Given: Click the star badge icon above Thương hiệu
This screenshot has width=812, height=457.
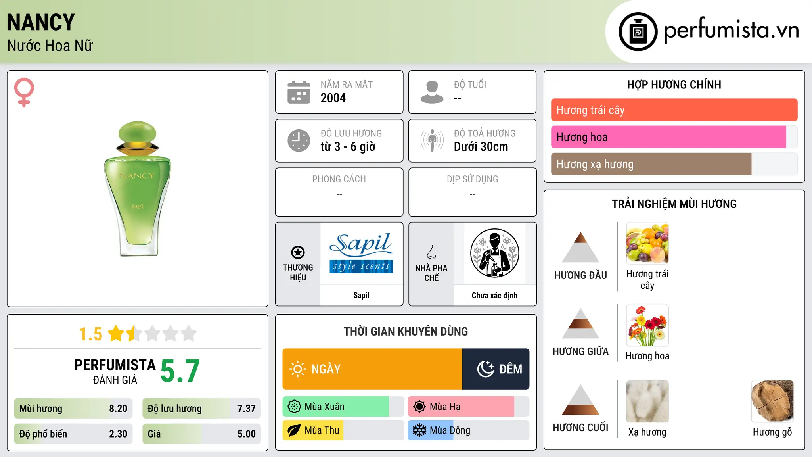Looking at the screenshot, I should click(298, 252).
